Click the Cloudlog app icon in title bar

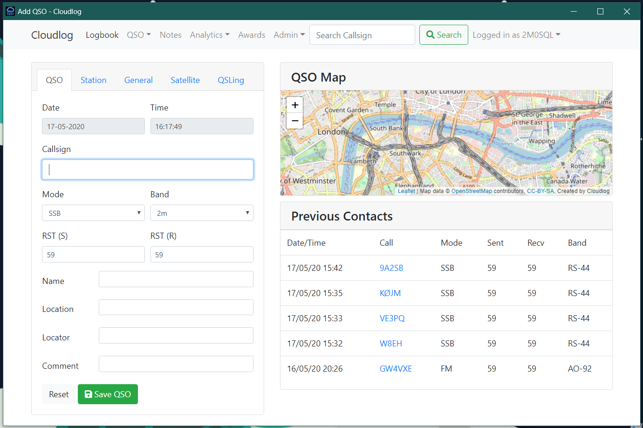click(10, 11)
